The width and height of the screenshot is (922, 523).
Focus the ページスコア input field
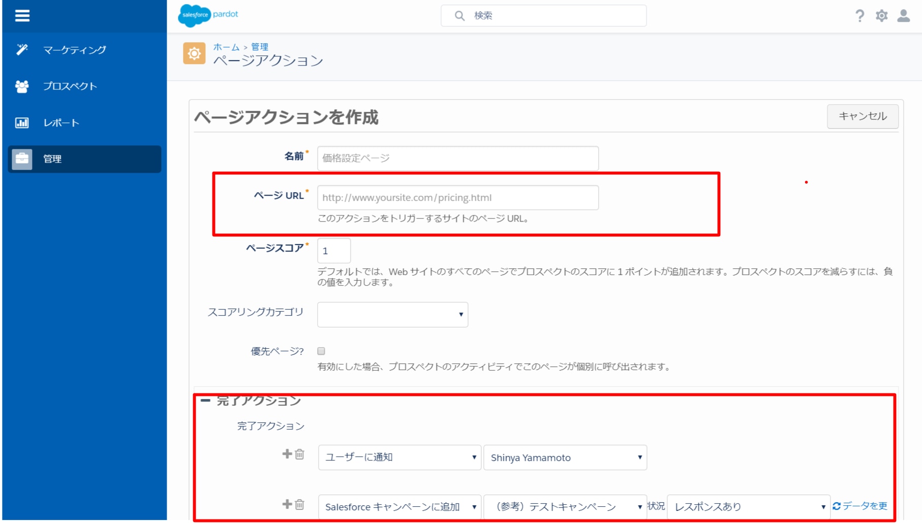click(334, 251)
